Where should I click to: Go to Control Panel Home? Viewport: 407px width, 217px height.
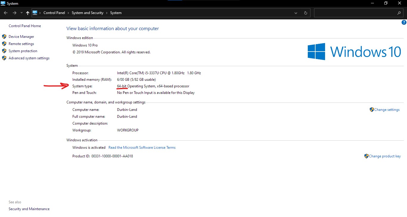pyautogui.click(x=25, y=26)
